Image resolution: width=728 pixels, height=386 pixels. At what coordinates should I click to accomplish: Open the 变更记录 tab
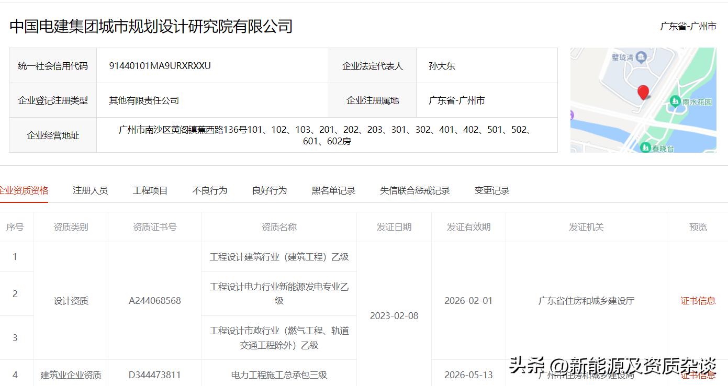click(x=491, y=190)
